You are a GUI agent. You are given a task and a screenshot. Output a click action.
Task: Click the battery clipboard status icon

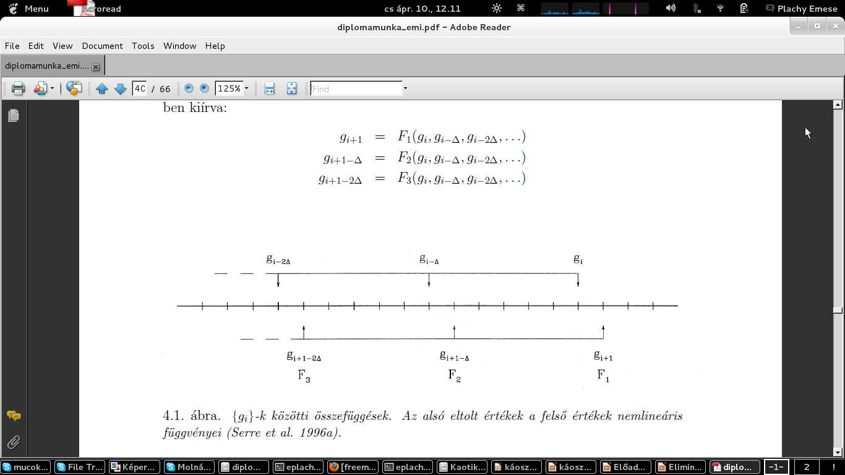pos(744,9)
